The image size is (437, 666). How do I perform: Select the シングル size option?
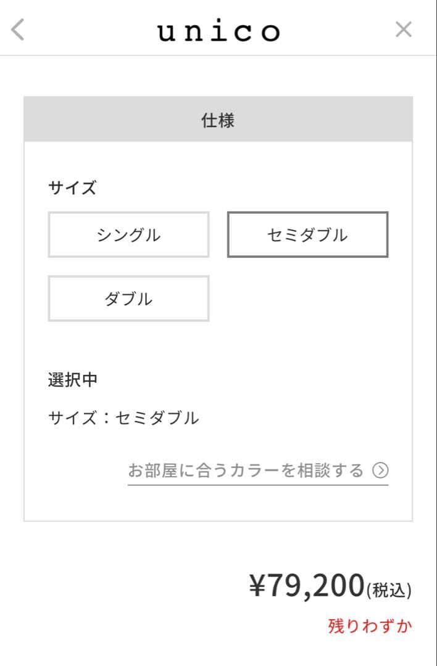pos(128,234)
